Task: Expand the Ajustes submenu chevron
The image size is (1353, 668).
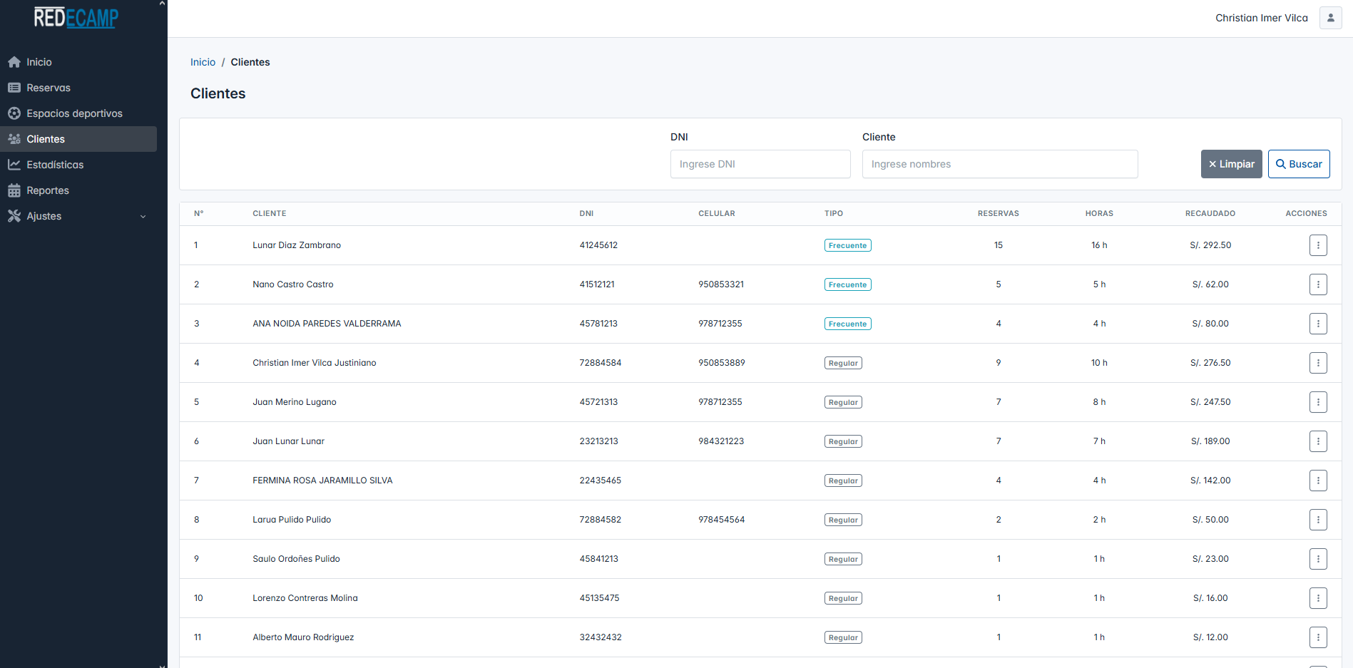Action: point(143,217)
